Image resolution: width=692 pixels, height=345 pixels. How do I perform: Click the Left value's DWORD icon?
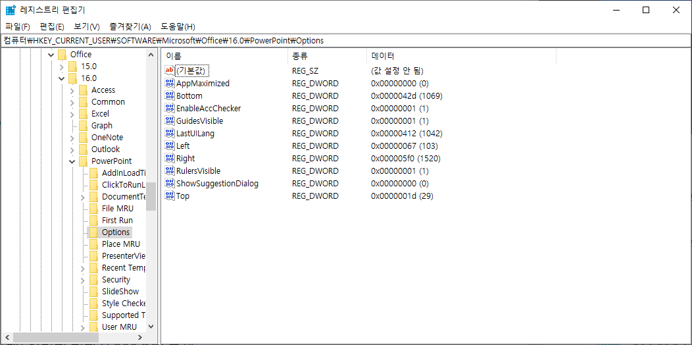[x=170, y=146]
